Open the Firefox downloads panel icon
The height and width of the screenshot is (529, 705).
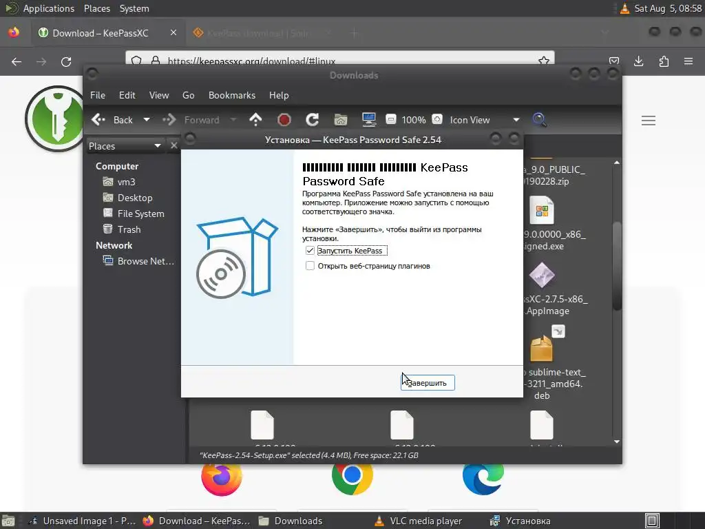coord(638,61)
